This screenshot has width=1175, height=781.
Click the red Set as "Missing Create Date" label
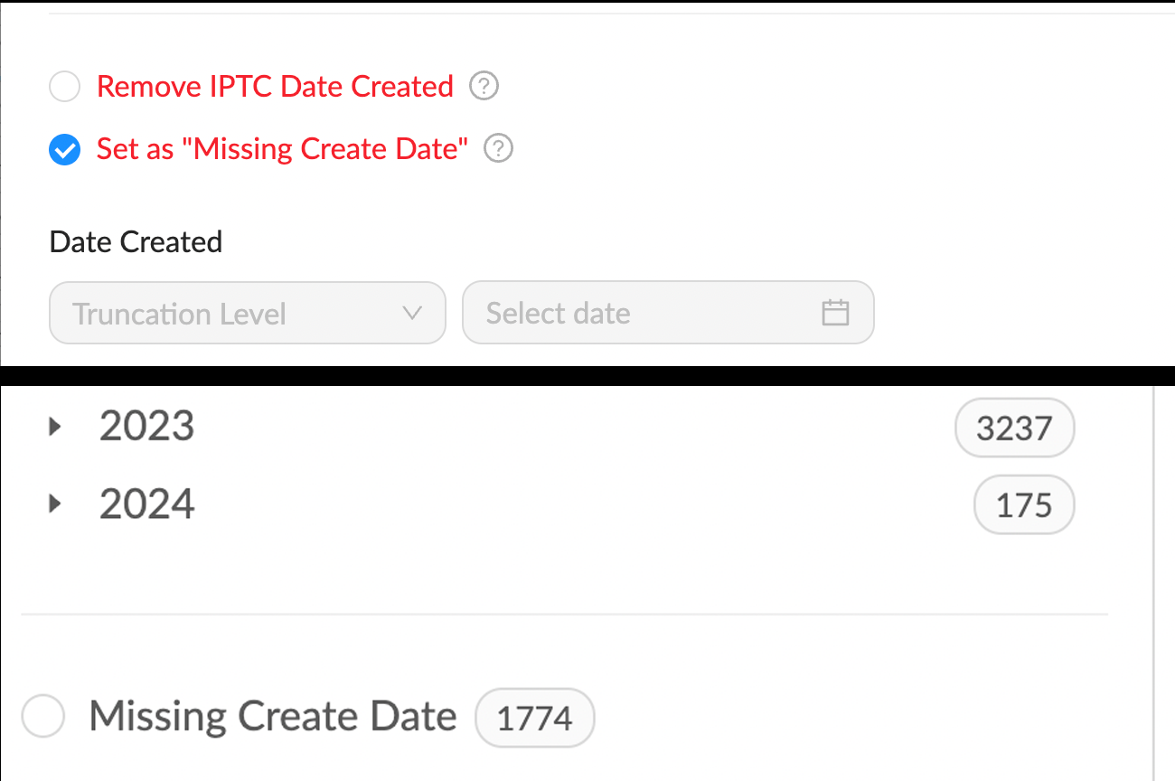282,148
